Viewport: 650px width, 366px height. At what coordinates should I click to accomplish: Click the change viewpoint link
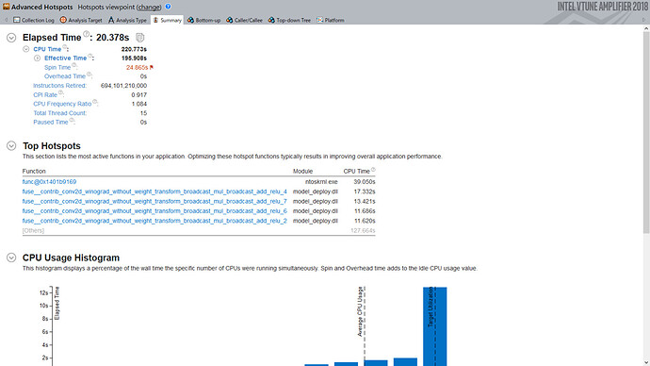149,7
